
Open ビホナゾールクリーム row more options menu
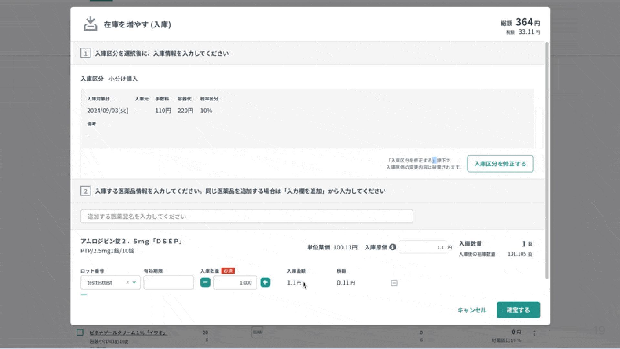[x=534, y=333]
